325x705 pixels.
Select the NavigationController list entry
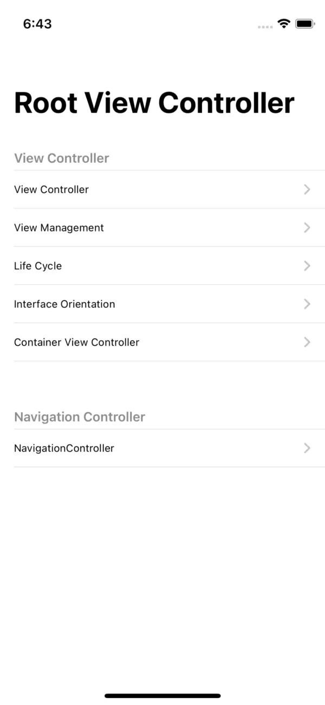coord(162,448)
